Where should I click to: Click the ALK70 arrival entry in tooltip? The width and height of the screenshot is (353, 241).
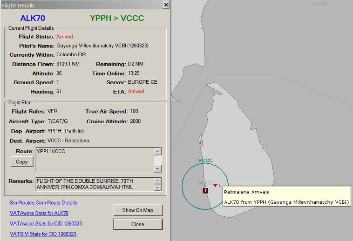pyautogui.click(x=286, y=202)
